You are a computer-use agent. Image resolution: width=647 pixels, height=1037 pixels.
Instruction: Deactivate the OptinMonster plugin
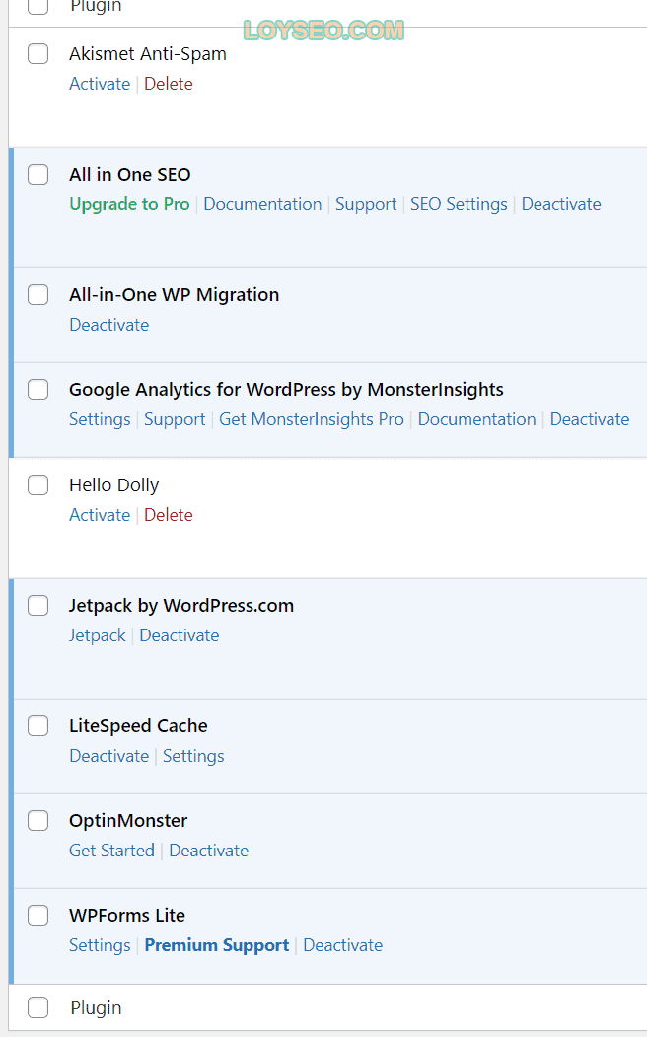(209, 851)
